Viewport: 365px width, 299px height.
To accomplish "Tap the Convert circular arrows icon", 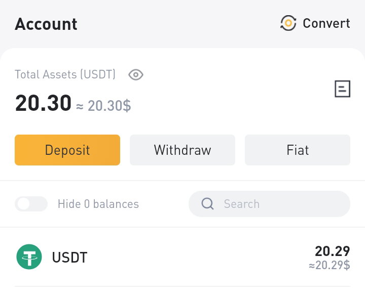I will coord(288,23).
